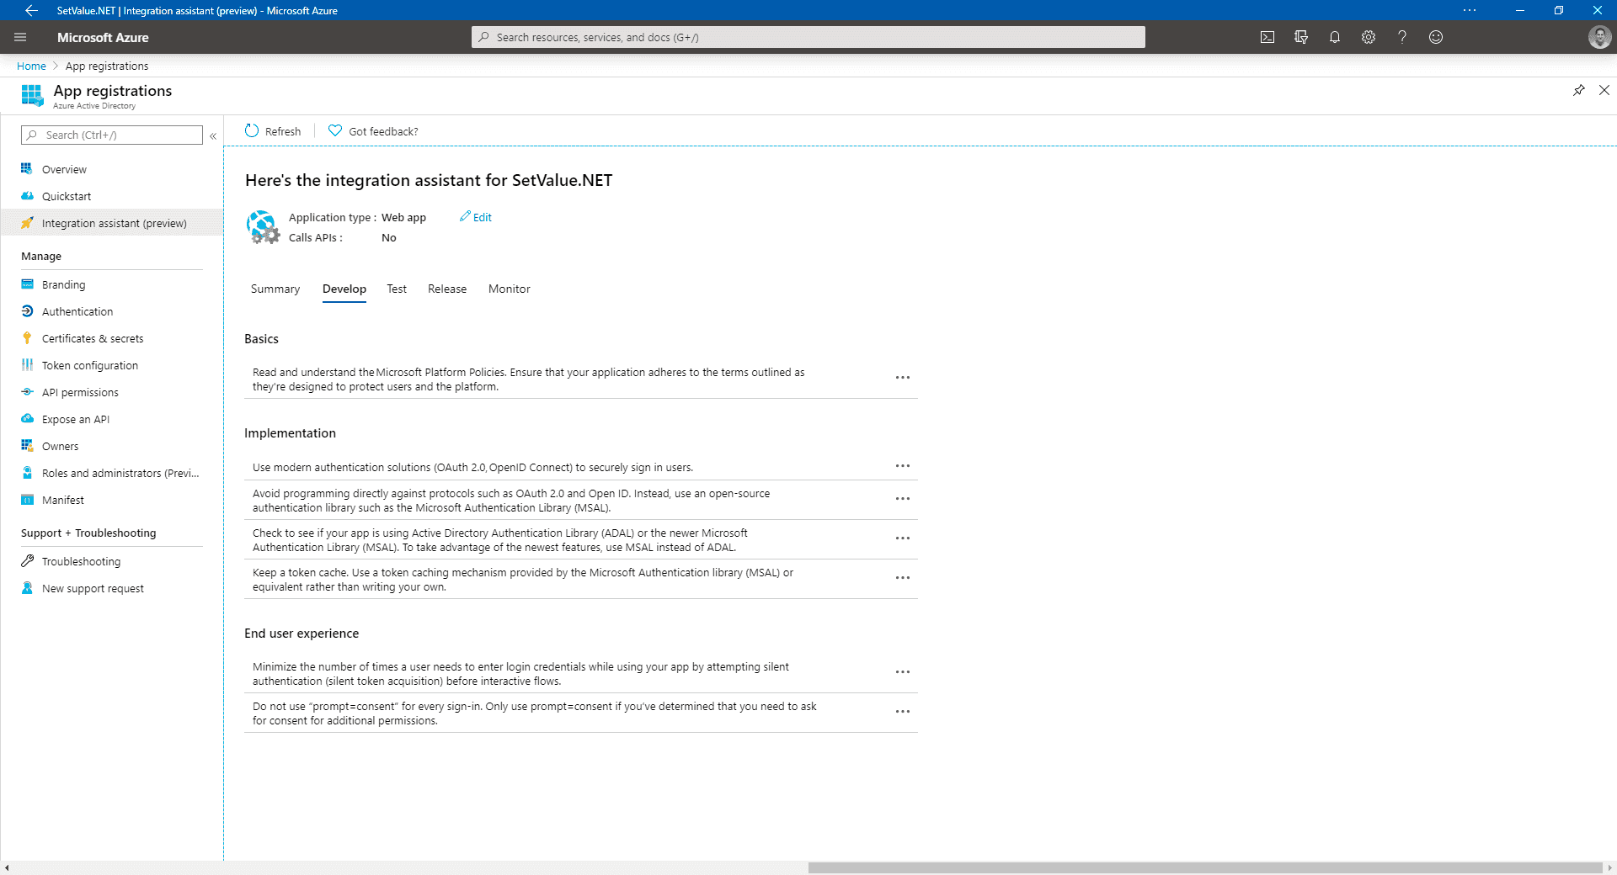Pin the App registrations blade

click(1579, 90)
